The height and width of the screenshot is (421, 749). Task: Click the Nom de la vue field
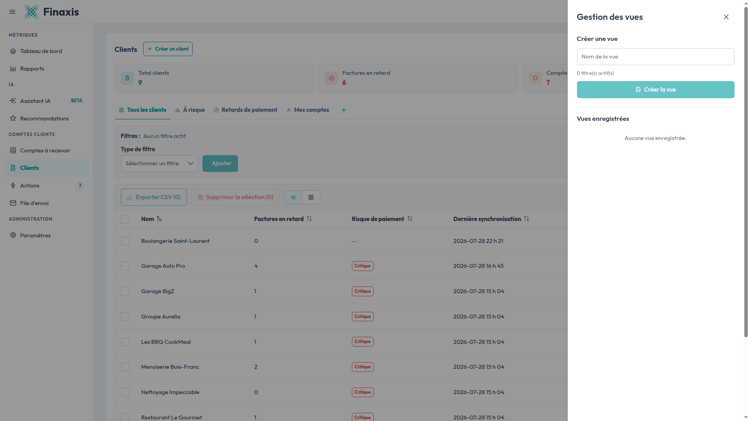(x=655, y=57)
